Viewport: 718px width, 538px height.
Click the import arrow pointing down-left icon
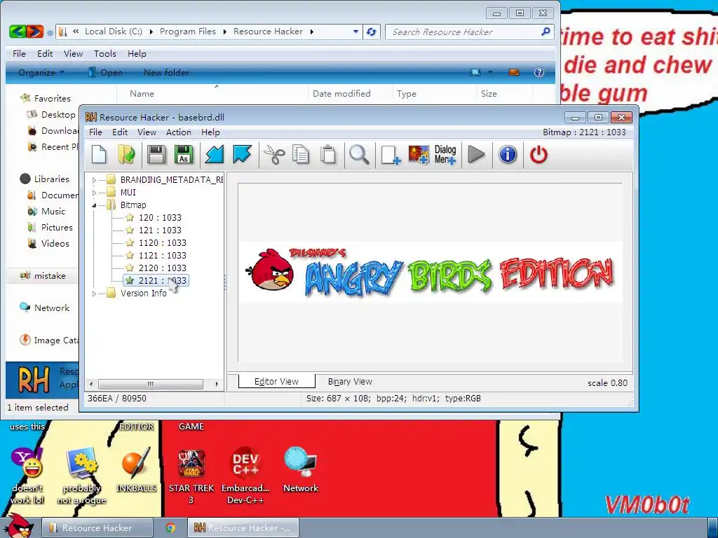[215, 155]
